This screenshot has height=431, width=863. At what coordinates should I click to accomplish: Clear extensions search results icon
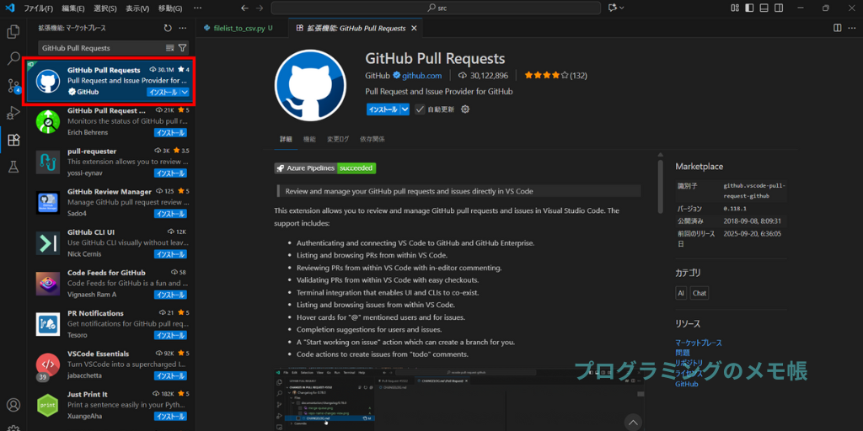coord(170,48)
